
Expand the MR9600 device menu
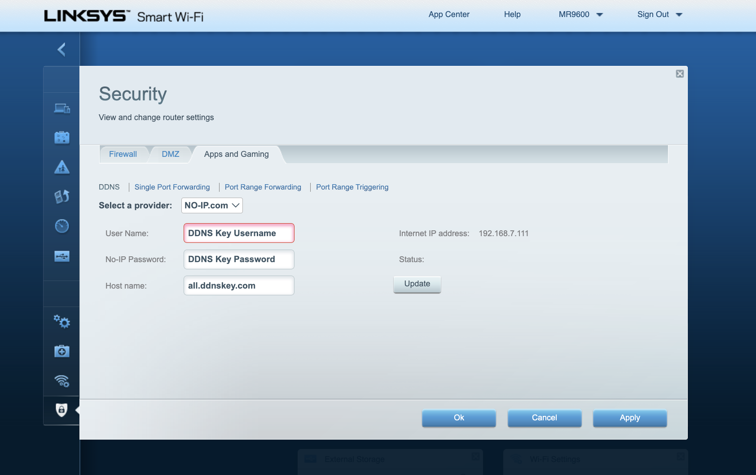[580, 14]
